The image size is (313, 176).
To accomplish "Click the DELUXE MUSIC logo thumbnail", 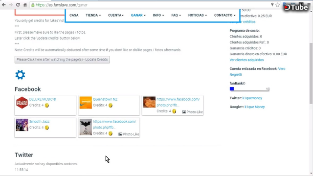I will (x=22, y=103).
